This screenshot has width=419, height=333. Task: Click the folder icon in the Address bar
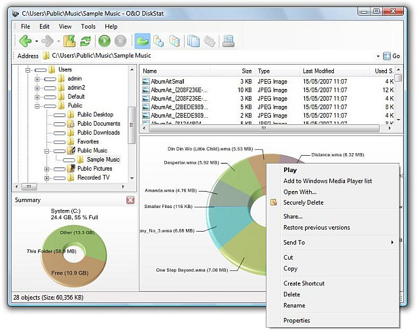click(x=46, y=56)
